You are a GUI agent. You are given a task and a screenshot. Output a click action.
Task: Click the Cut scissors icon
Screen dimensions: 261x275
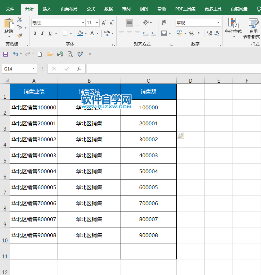click(20, 20)
